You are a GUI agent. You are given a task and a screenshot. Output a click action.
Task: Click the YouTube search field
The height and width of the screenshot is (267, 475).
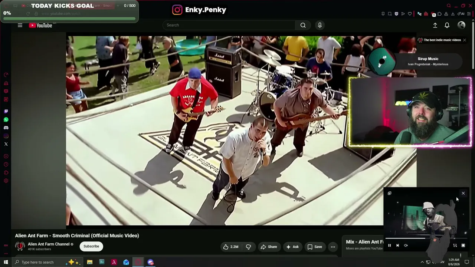(229, 25)
